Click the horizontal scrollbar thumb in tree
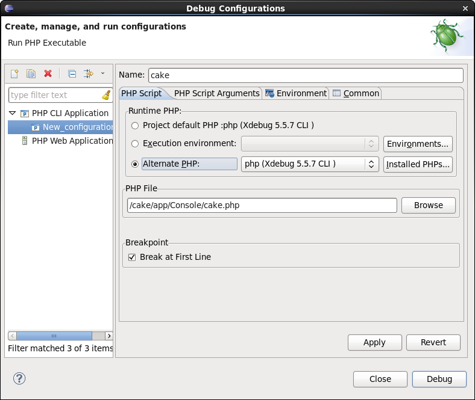Viewport: 475px width, 400px height. tap(54, 336)
